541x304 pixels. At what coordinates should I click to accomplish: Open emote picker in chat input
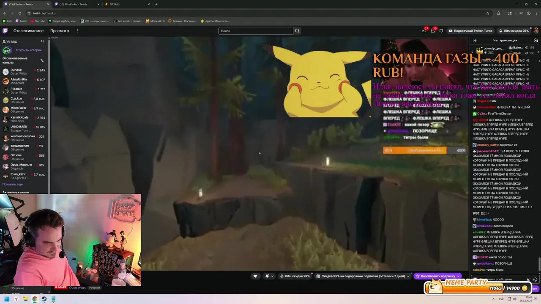[x=536, y=280]
